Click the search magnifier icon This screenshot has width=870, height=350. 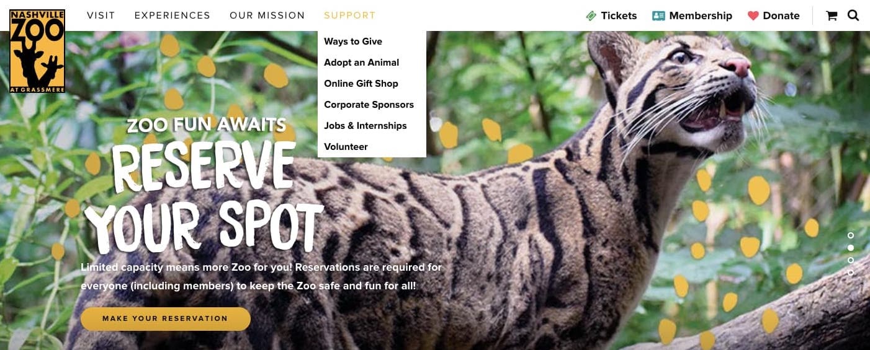click(x=853, y=15)
